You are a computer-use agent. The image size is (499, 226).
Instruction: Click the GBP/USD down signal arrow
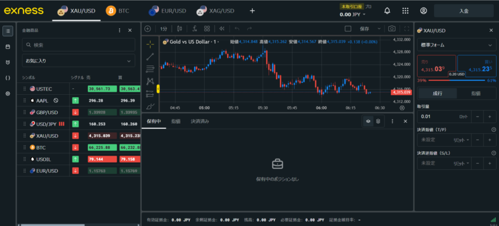point(76,112)
